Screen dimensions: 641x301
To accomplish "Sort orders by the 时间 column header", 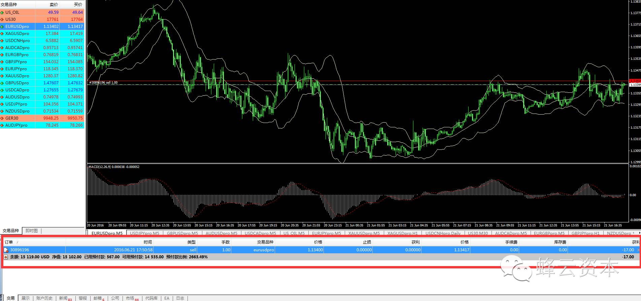I will (110, 242).
